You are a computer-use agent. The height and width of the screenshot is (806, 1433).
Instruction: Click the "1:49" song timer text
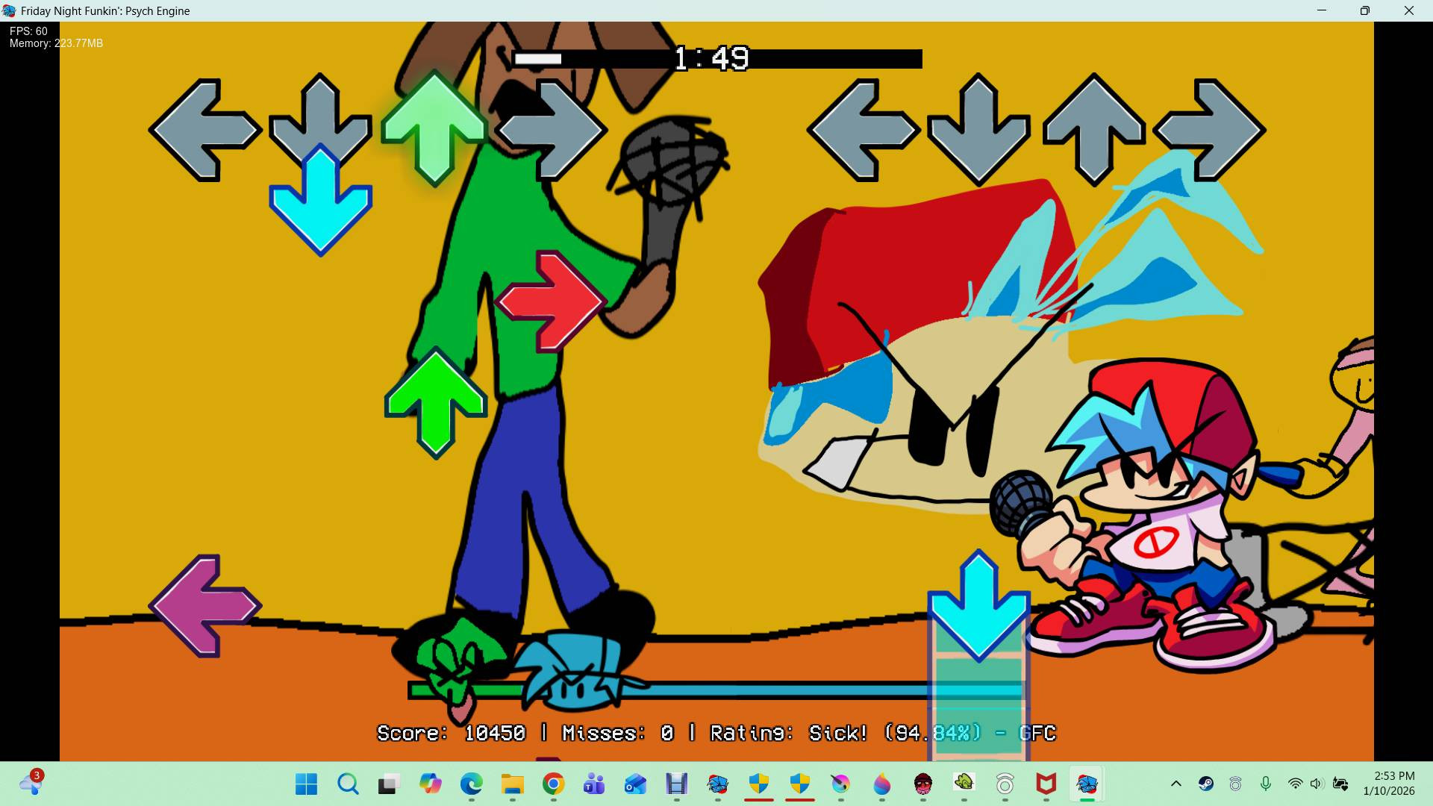[711, 58]
